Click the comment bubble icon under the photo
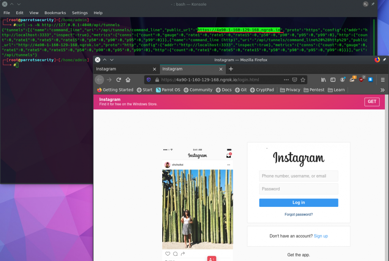The image size is (389, 261). coord(176,253)
